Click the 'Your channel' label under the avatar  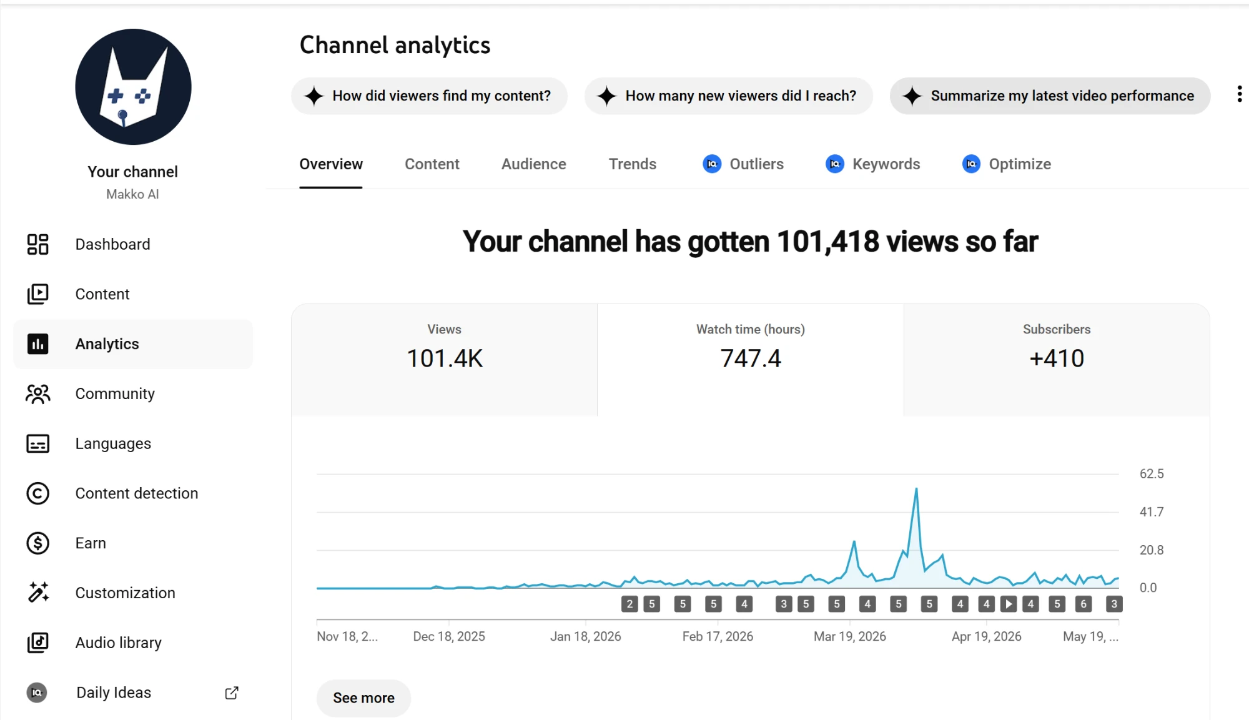(132, 172)
